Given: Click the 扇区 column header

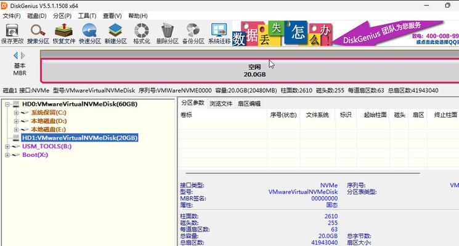Looking at the screenshot, I should (x=418, y=115).
